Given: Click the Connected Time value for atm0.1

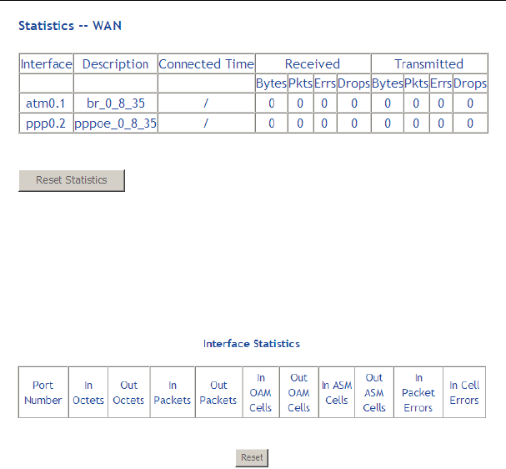Looking at the screenshot, I should pyautogui.click(x=206, y=103).
